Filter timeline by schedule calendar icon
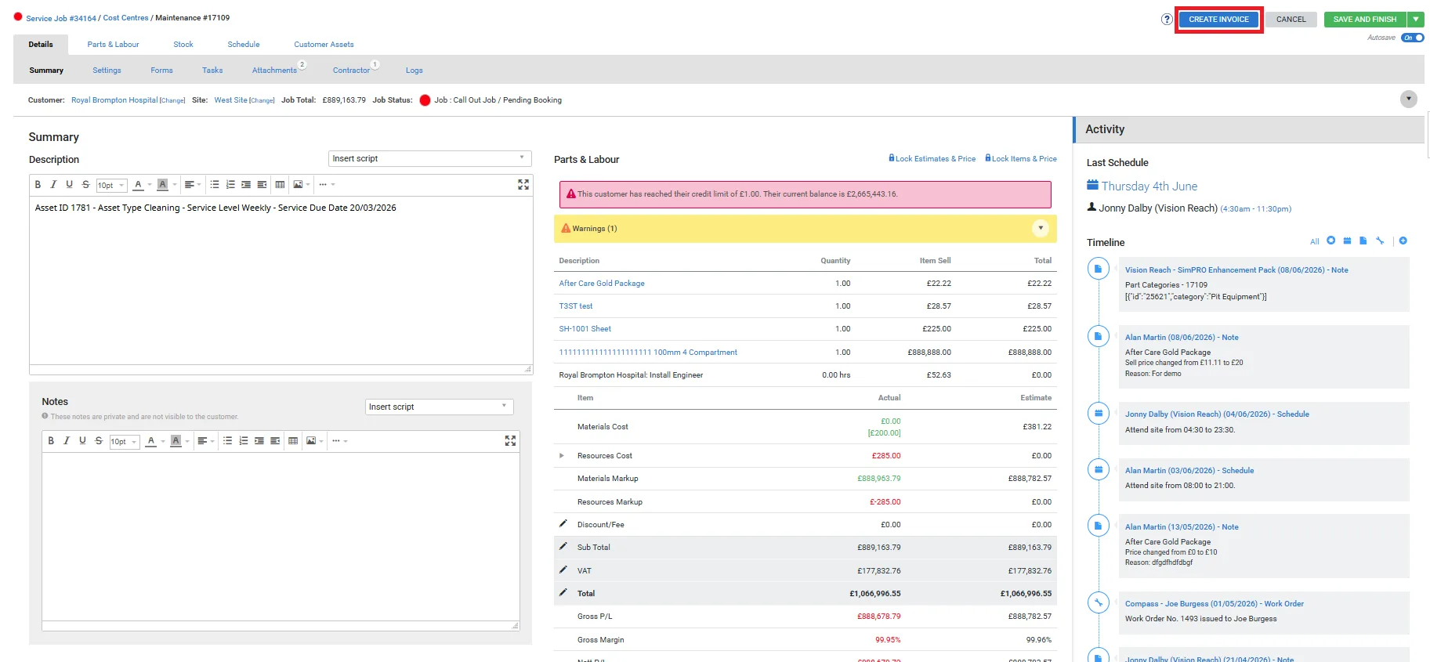The width and height of the screenshot is (1430, 662). [1347, 241]
